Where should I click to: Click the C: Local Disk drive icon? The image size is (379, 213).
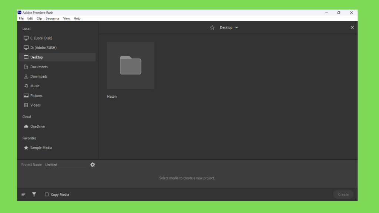[26, 38]
